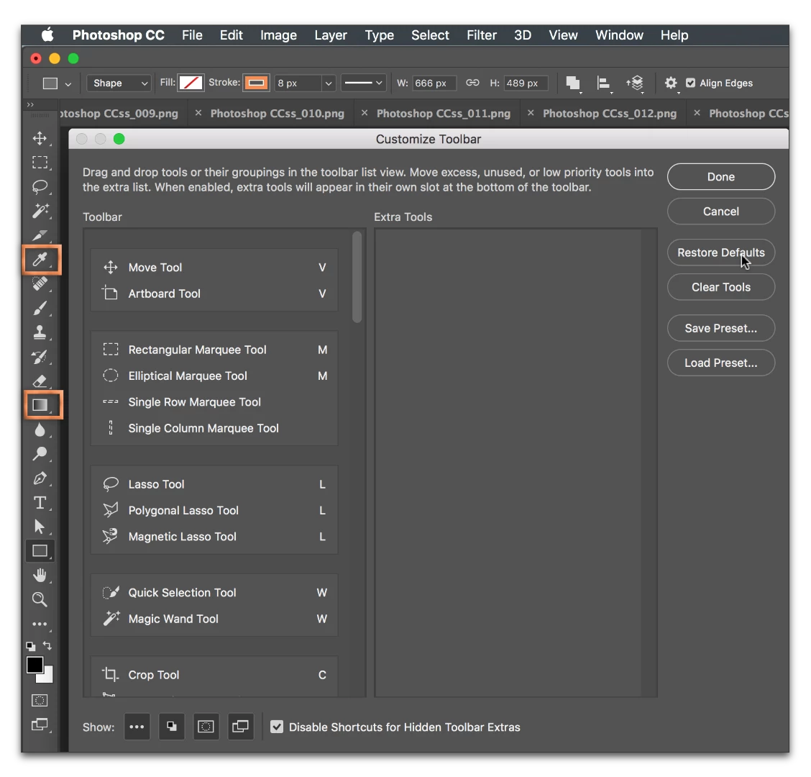Open the Edit Toolbar three-dots button
Viewport: 811px width, 777px height.
coord(40,624)
